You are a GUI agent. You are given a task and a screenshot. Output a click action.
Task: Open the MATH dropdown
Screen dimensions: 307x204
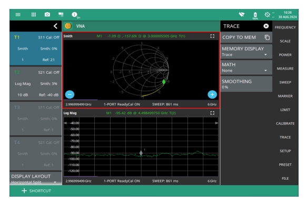click(x=246, y=67)
